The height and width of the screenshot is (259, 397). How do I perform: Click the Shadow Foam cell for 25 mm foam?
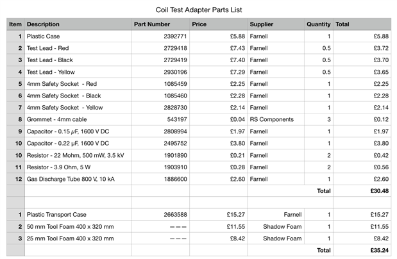click(x=282, y=238)
